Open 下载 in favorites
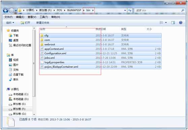Screen dimensions: 188x130 coord(16,35)
